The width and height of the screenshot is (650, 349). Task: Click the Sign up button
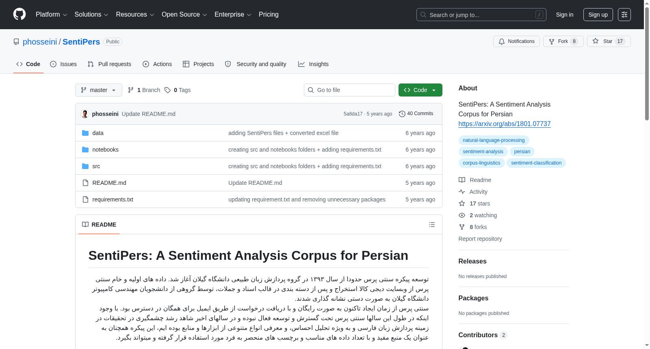598,15
